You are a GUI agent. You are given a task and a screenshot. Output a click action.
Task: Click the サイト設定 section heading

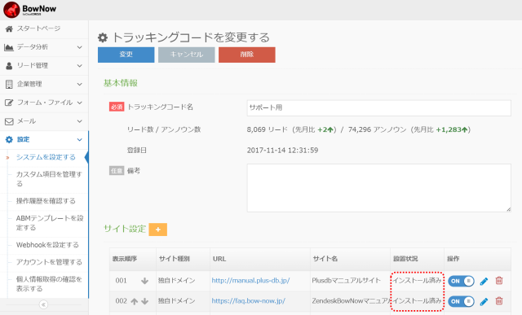(x=125, y=229)
